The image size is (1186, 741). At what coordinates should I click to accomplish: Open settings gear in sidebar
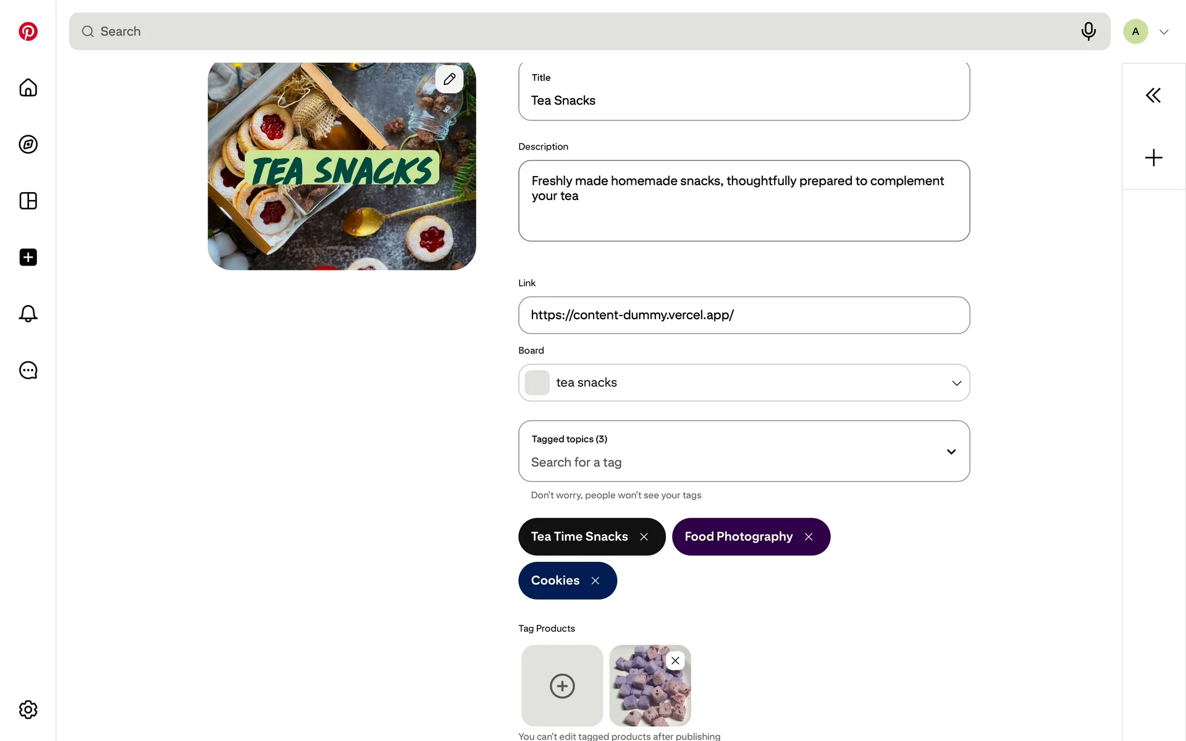coord(28,710)
